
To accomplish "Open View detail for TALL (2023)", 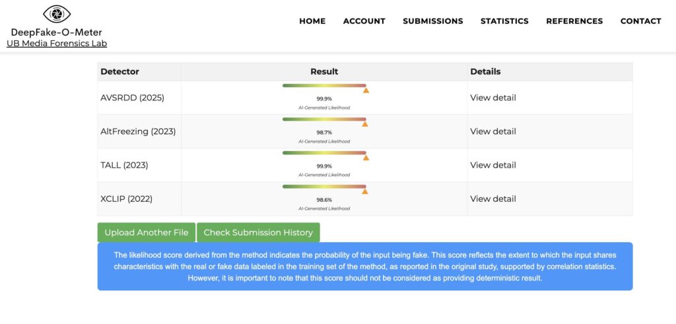I will coord(493,165).
